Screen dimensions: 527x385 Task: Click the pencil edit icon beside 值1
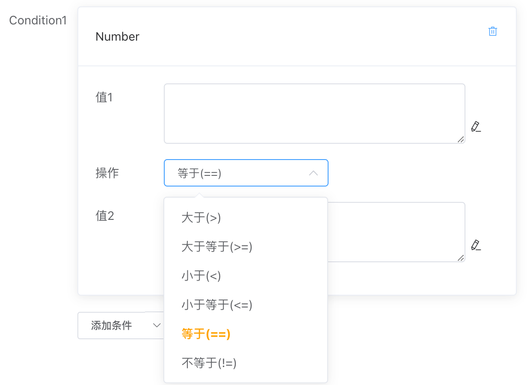[x=476, y=127]
